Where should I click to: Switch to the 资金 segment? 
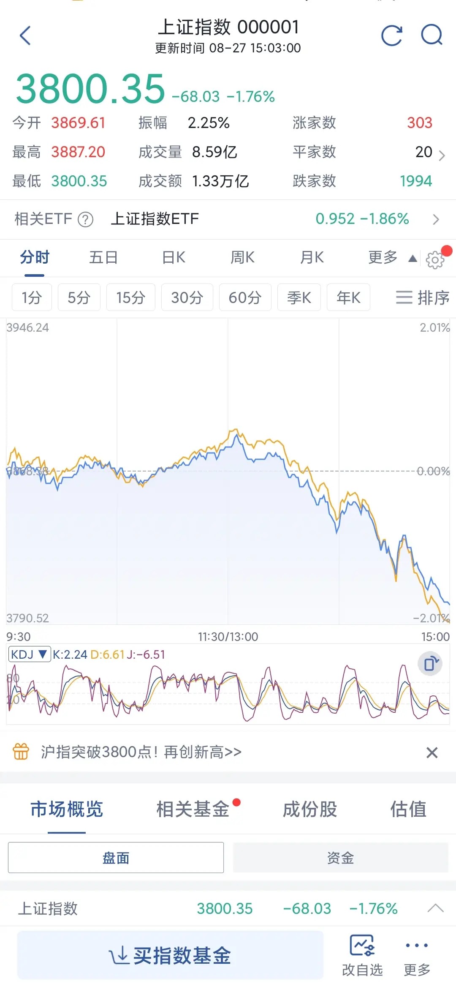click(340, 858)
